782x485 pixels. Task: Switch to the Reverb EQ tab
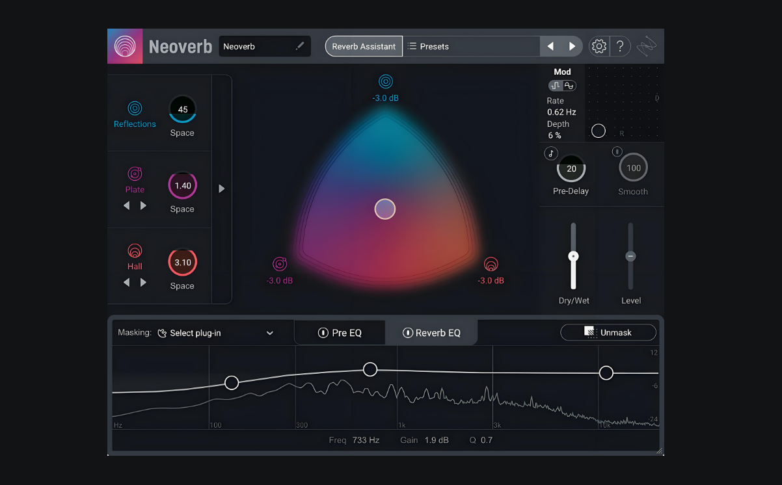click(431, 333)
